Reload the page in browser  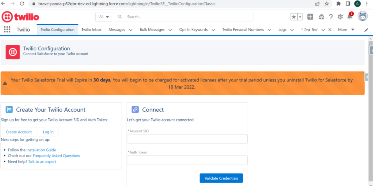(x=22, y=4)
